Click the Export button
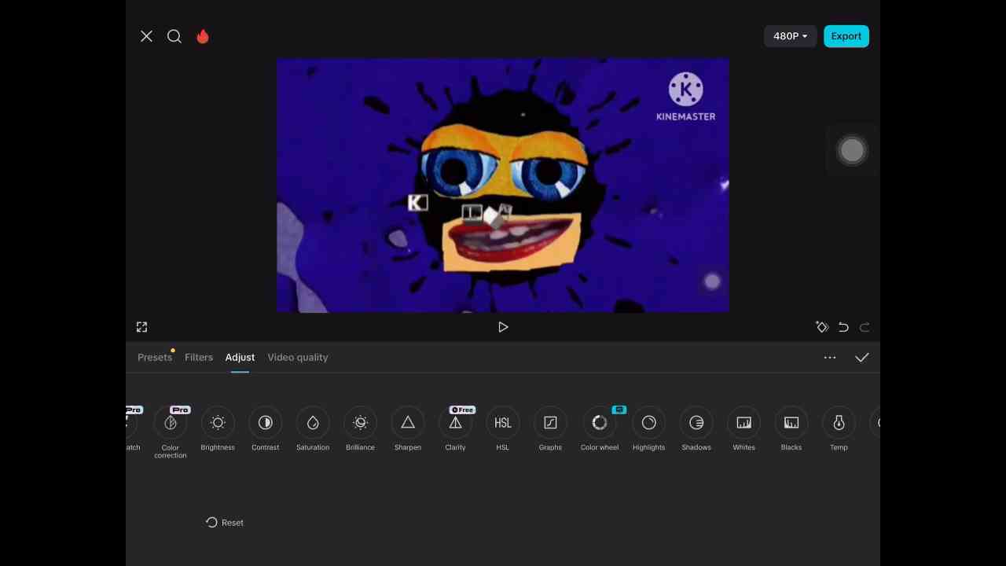The width and height of the screenshot is (1006, 566). 846,36
